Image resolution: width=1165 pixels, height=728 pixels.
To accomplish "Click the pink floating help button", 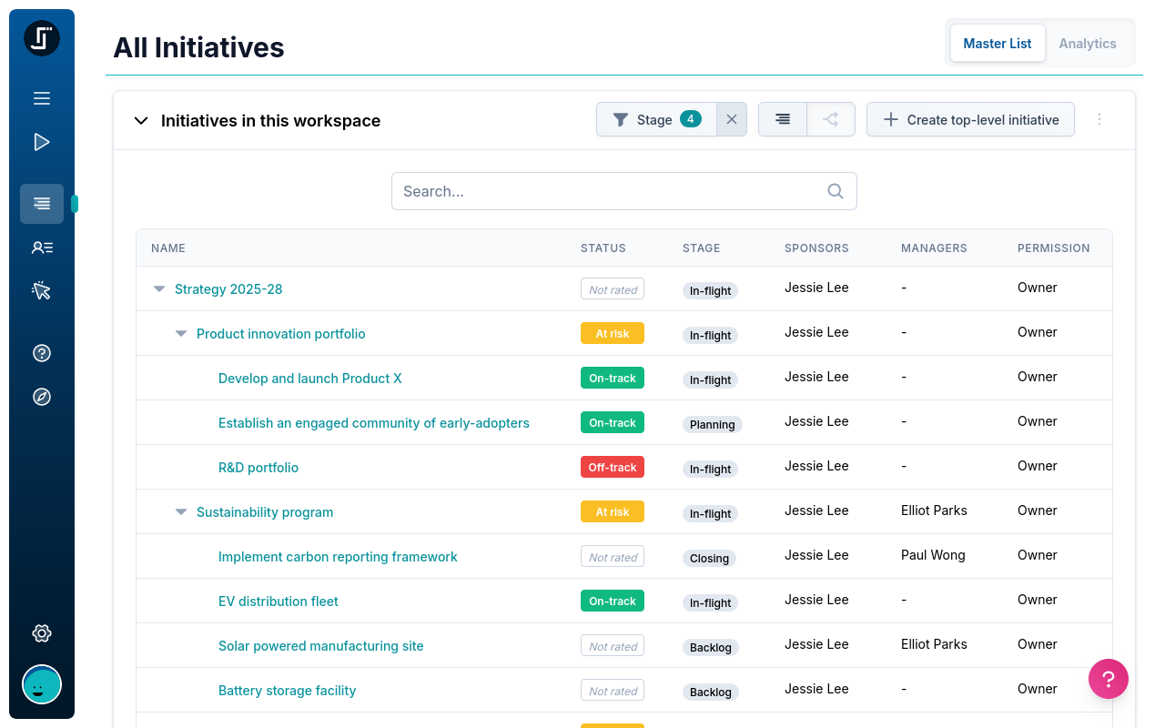I will click(x=1109, y=679).
